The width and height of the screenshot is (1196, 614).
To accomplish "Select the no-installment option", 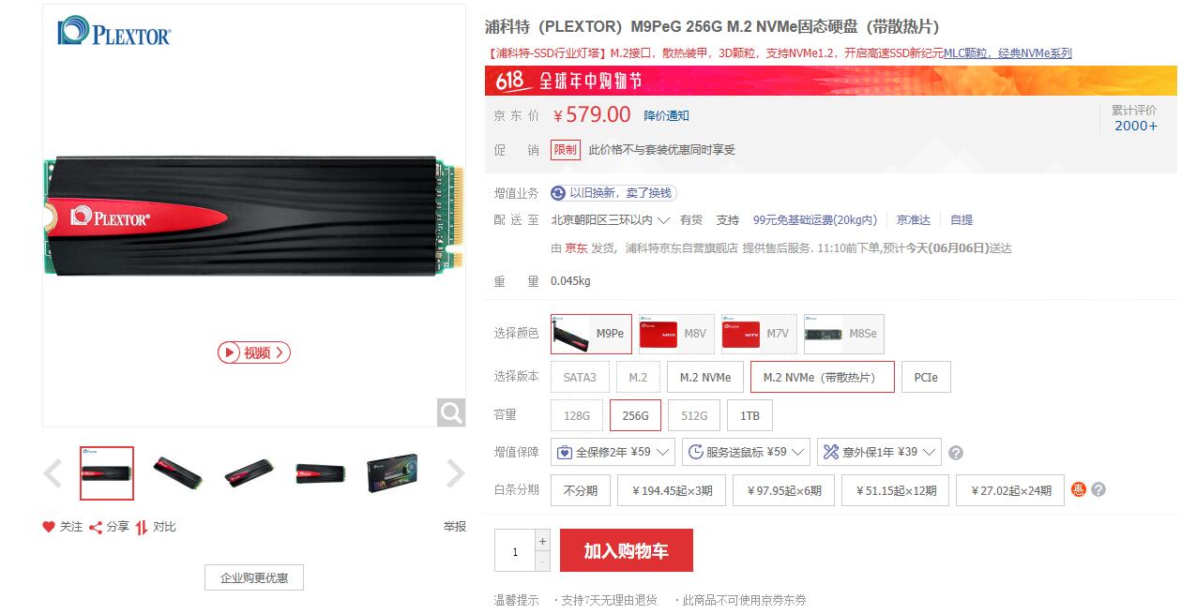I will coord(581,490).
